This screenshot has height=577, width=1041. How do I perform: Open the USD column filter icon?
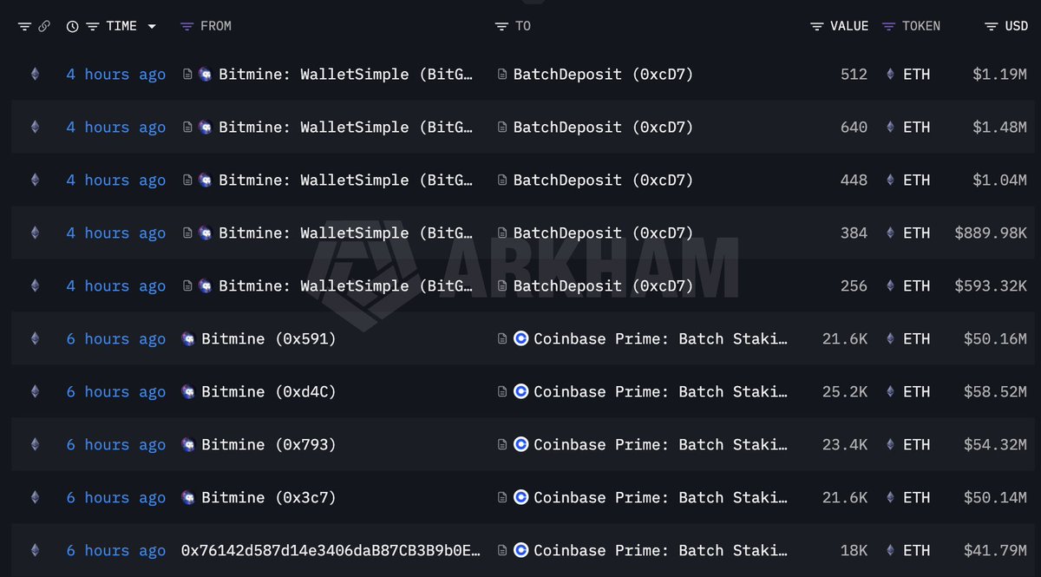[x=991, y=27]
